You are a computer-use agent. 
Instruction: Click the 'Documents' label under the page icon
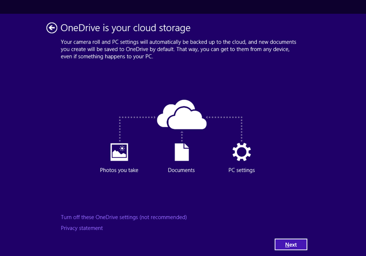181,170
